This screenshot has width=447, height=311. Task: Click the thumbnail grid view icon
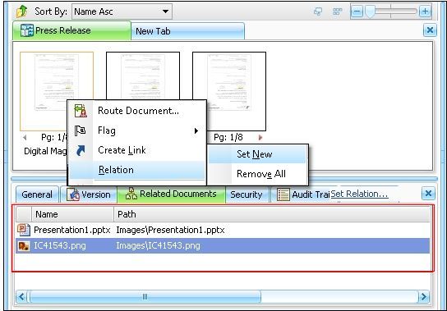click(337, 11)
